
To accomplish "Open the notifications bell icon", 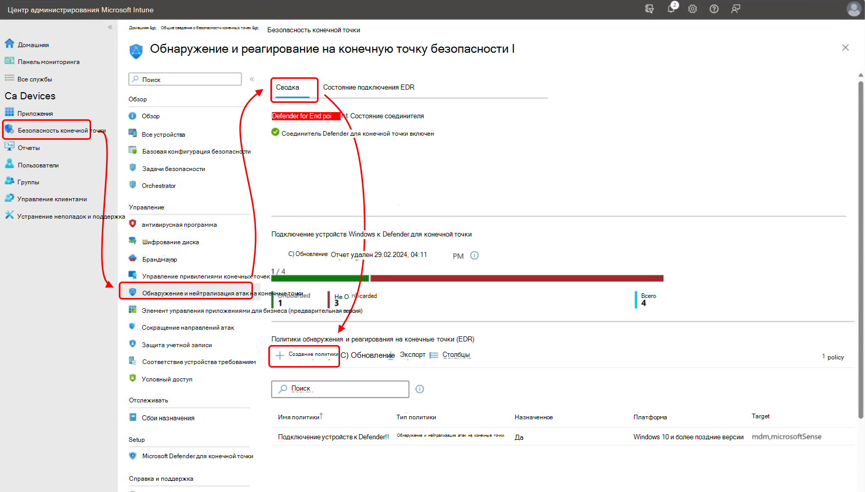I will coord(671,8).
